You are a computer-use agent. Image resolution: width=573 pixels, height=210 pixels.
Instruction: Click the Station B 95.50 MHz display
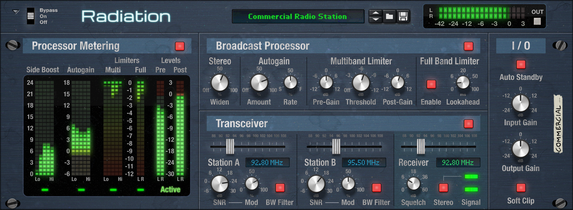coord(364,162)
